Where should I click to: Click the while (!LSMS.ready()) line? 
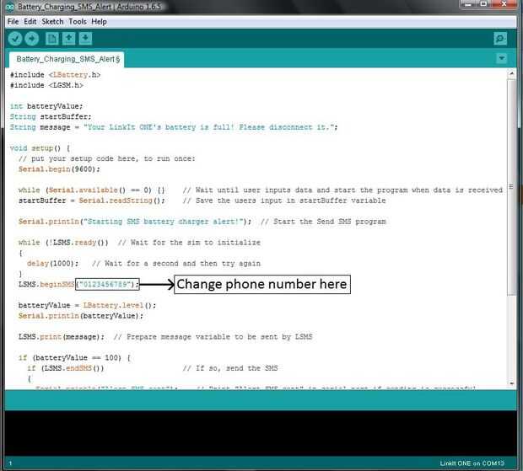[63, 243]
